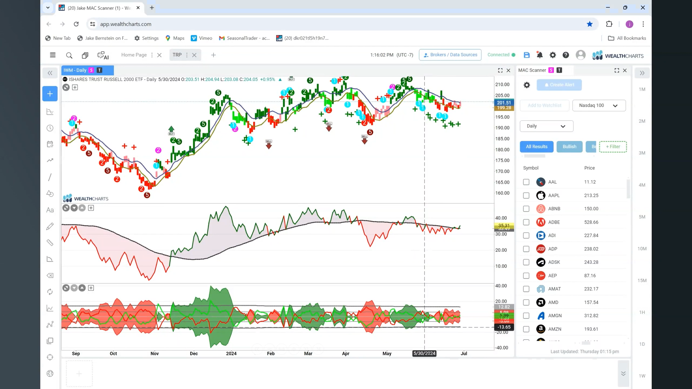This screenshot has width=692, height=389.
Task: Check the AMD row checkbox
Action: pos(526,303)
